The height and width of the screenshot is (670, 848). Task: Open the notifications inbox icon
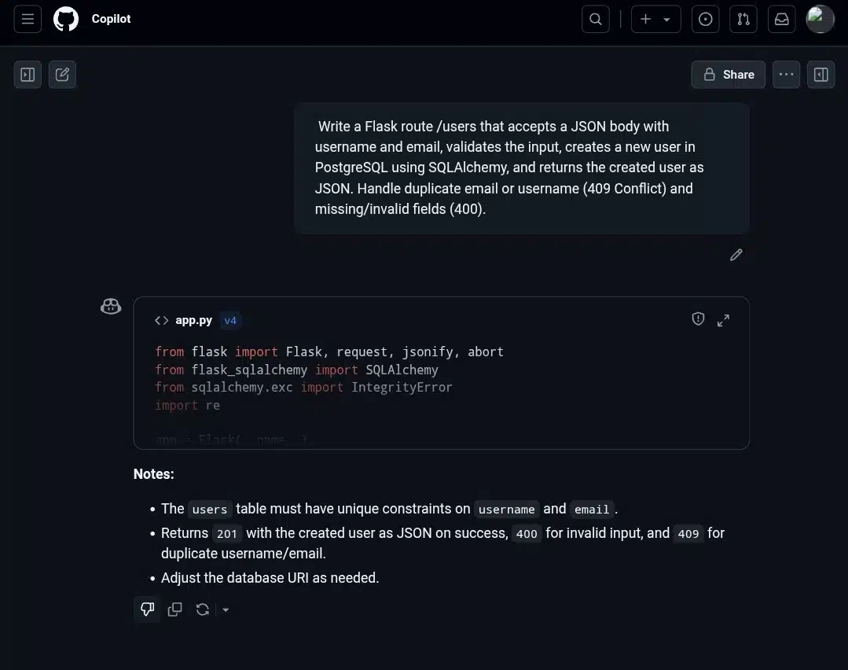point(781,19)
